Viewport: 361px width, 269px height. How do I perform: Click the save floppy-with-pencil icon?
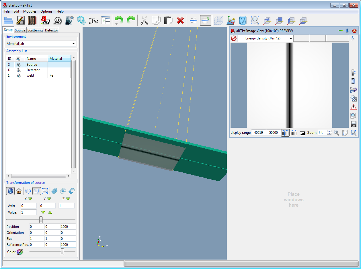[20, 20]
